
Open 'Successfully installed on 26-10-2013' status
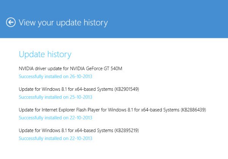tap(55, 76)
